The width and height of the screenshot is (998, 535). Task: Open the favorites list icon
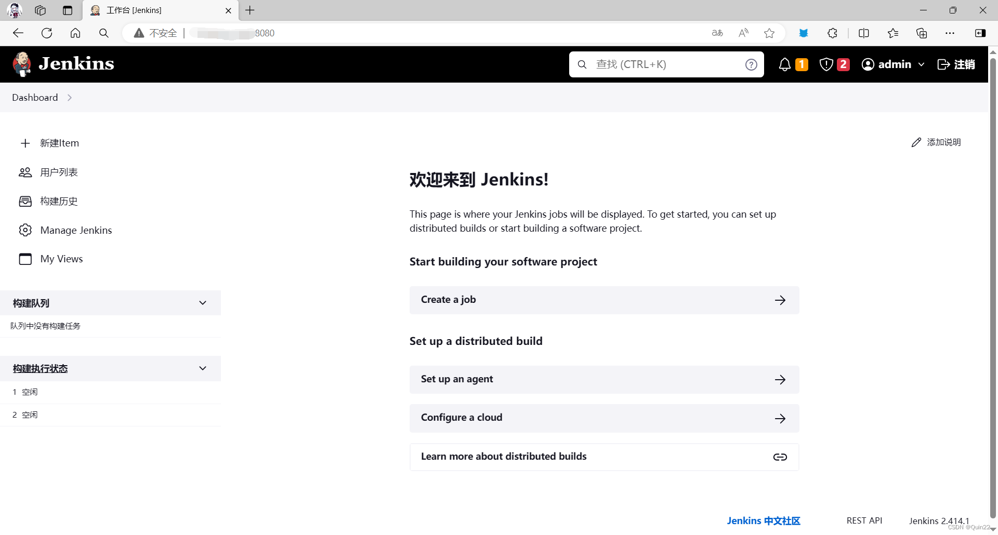893,33
